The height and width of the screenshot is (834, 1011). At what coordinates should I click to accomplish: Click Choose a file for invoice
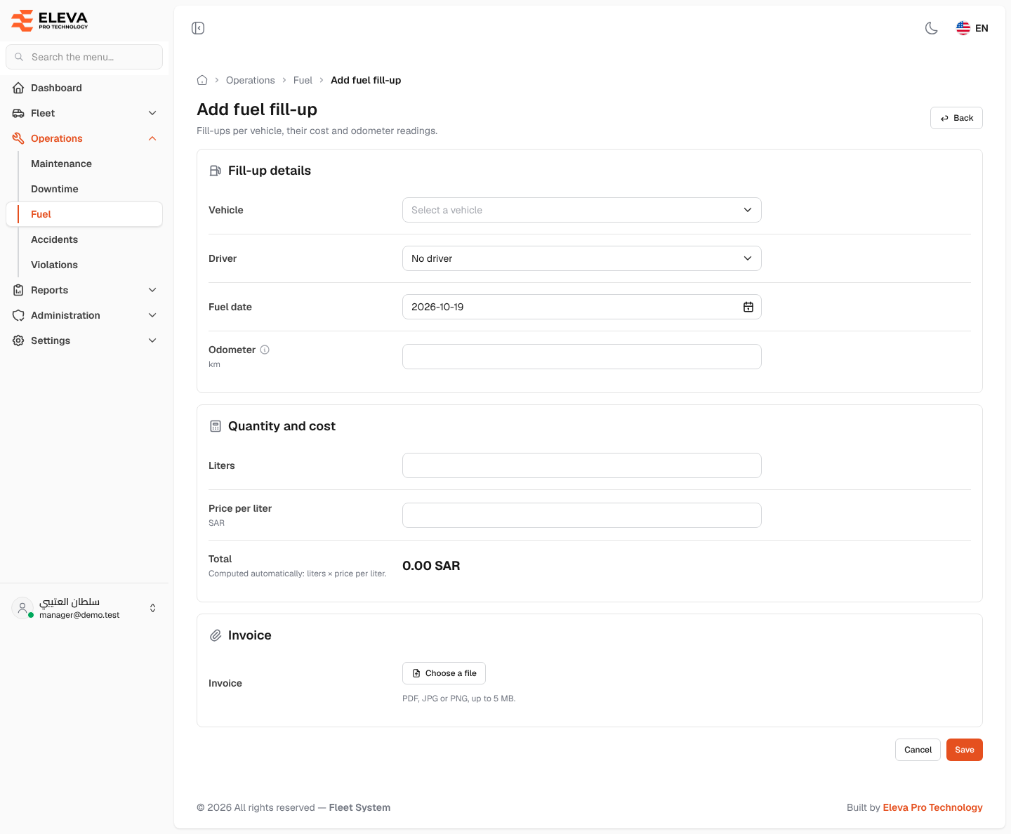pos(444,673)
